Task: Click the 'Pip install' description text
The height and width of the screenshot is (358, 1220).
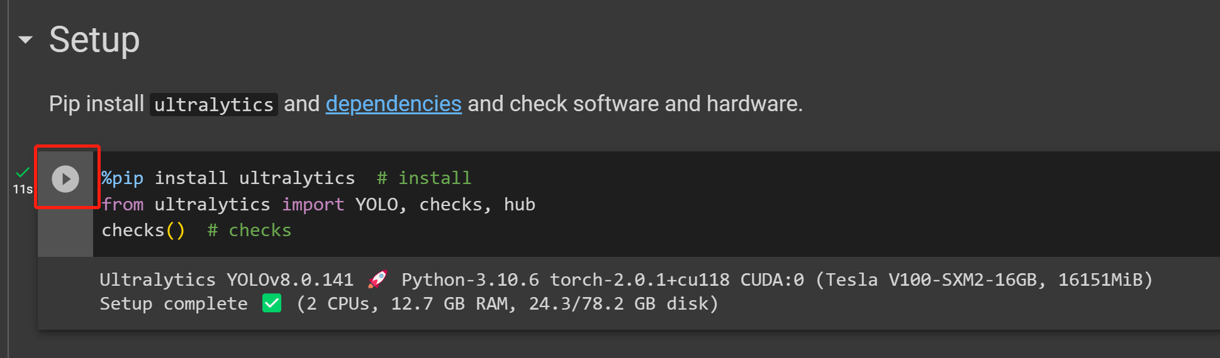Action: pos(96,104)
